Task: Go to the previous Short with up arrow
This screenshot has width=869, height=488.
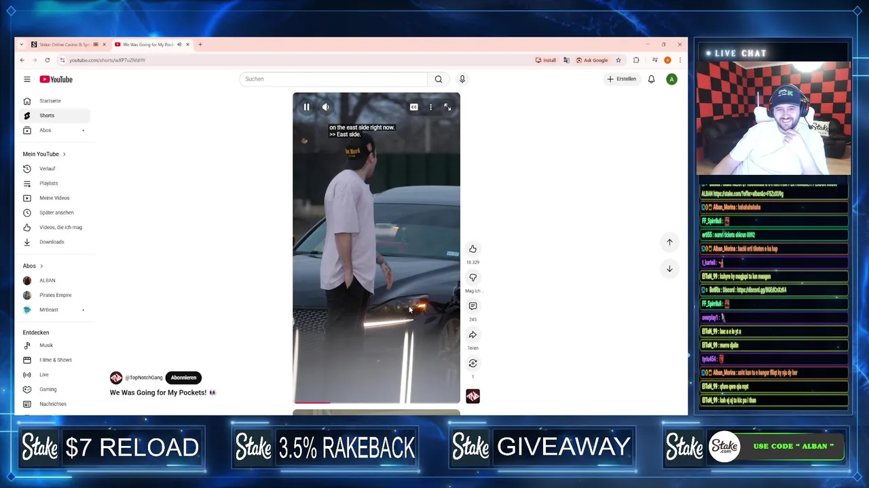Action: tap(669, 242)
